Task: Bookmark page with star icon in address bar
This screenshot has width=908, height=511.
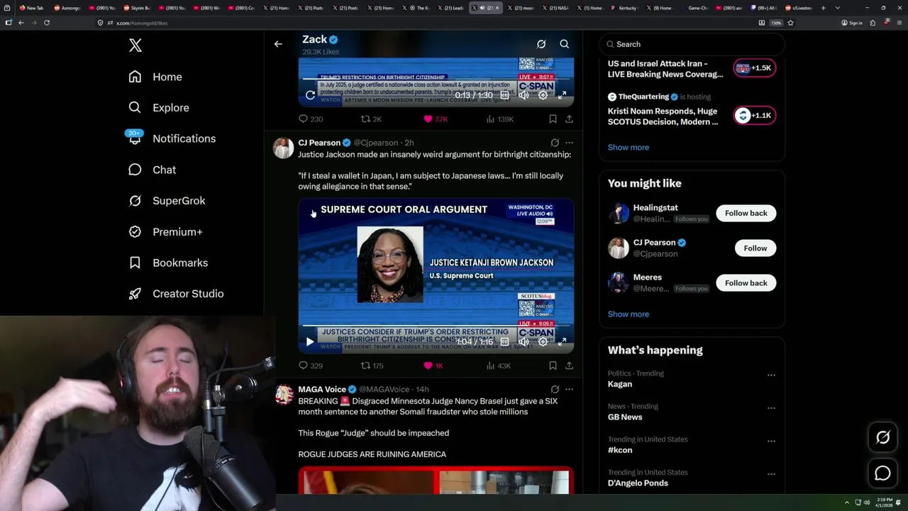Action: (790, 23)
